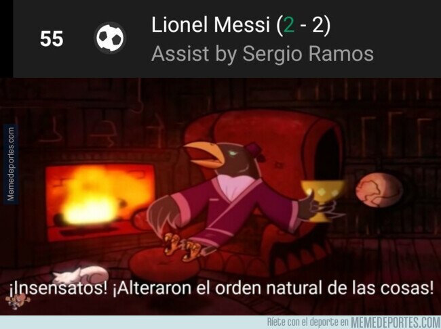Select the Lionel Messi scorer name
Viewport: 441px width, 329px height.
(x=210, y=24)
